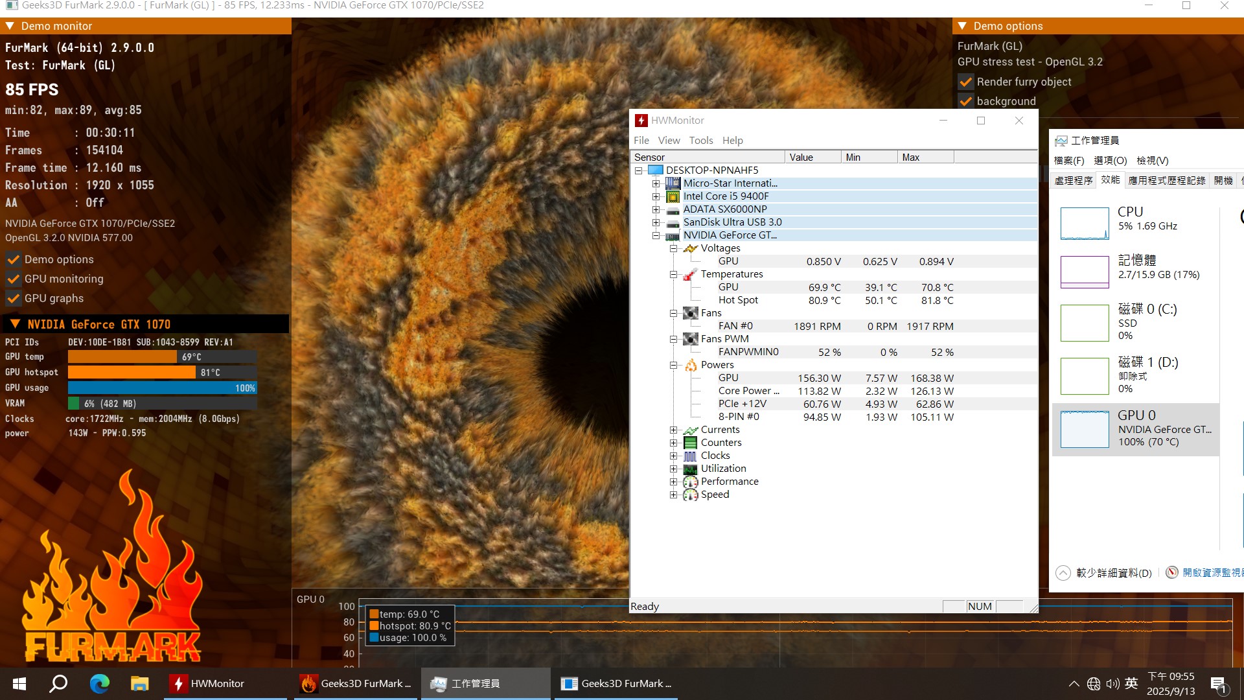The height and width of the screenshot is (700, 1244).
Task: Toggle the GPU monitoring checkbox
Action: (13, 279)
